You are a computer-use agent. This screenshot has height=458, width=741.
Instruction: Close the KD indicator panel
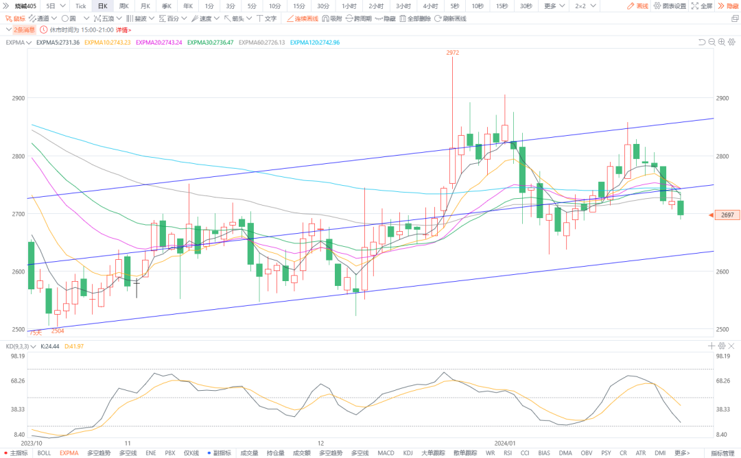click(x=731, y=346)
